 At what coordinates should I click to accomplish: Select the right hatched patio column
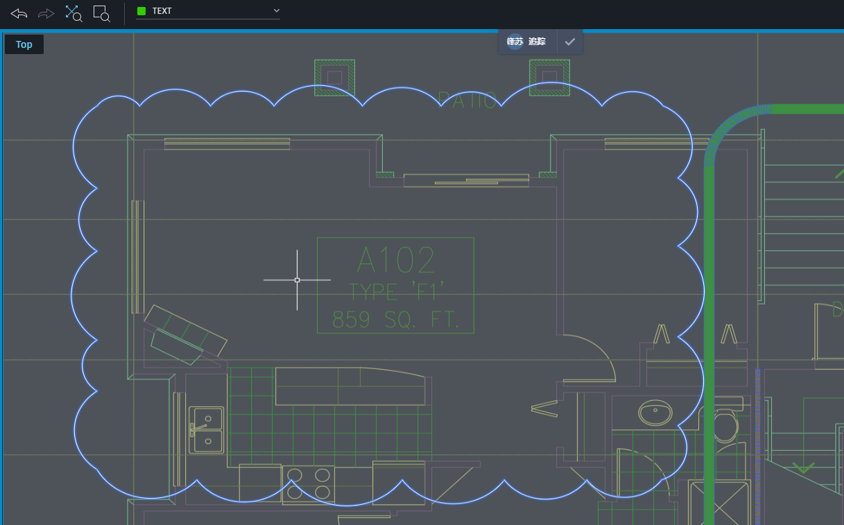pyautogui.click(x=549, y=77)
